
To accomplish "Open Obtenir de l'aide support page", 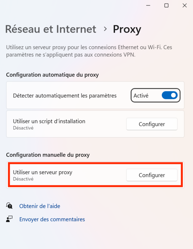I will point(39,206).
